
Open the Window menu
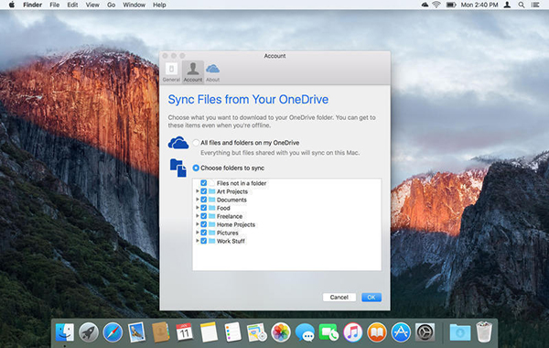[x=135, y=5]
